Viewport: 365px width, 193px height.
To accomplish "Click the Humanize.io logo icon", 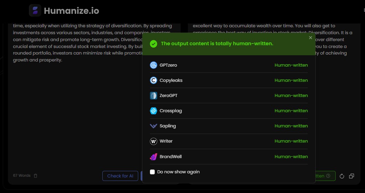I will click(35, 11).
